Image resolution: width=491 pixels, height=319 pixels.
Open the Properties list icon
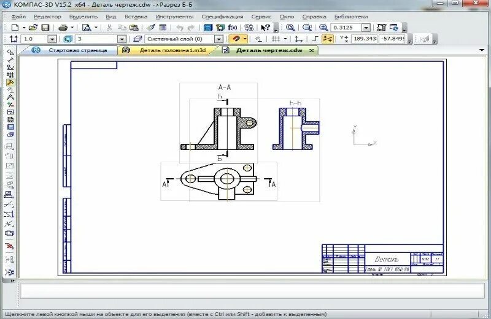point(163,28)
